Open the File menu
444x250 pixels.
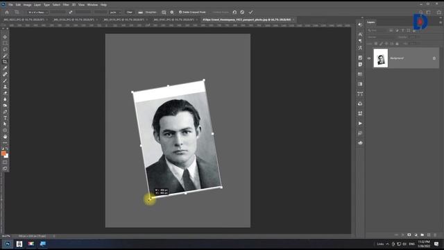coord(10,5)
